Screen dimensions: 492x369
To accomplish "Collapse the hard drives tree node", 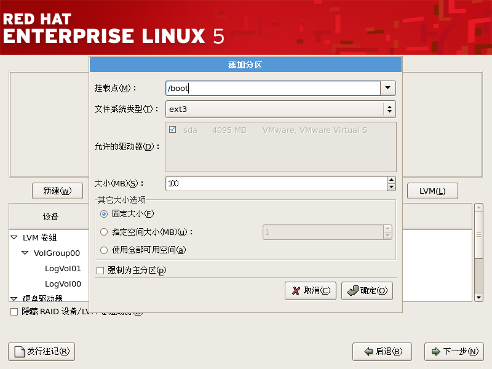I will pos(14,298).
